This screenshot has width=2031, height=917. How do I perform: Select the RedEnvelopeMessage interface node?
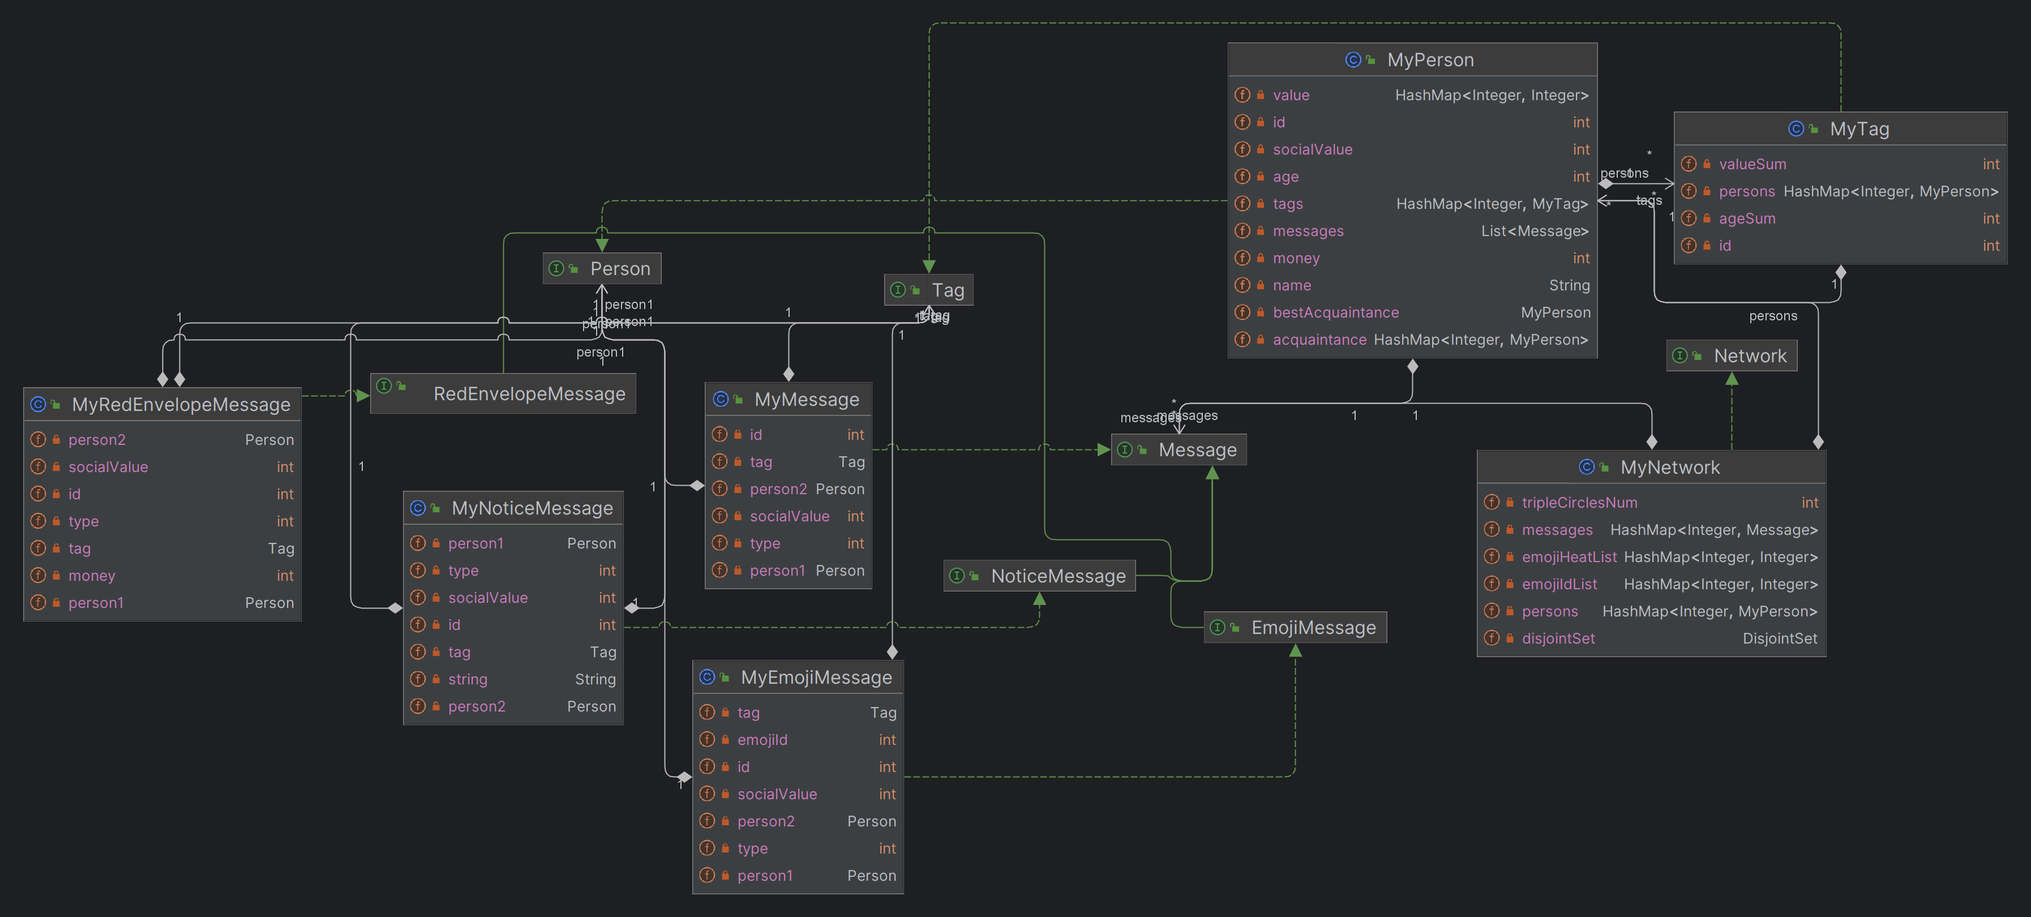[x=503, y=393]
